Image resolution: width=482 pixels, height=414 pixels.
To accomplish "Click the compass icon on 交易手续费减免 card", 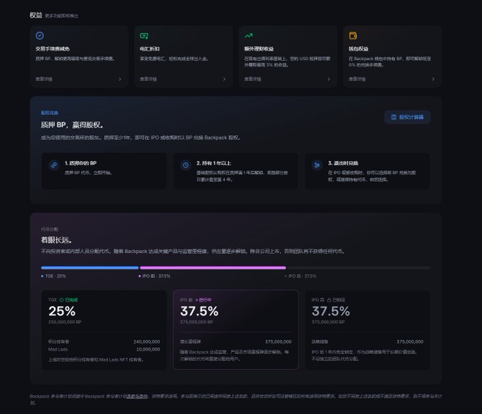I will tap(40, 35).
